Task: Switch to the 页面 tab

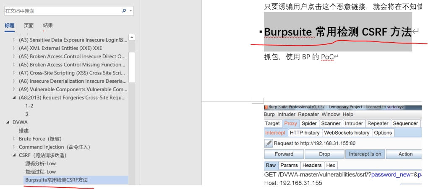Action: [29, 26]
